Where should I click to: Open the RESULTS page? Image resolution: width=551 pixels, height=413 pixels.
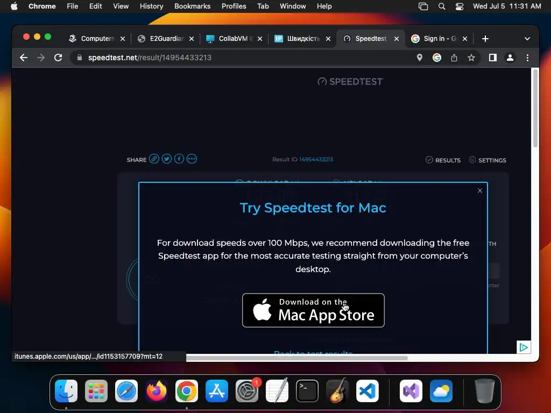pyautogui.click(x=443, y=160)
